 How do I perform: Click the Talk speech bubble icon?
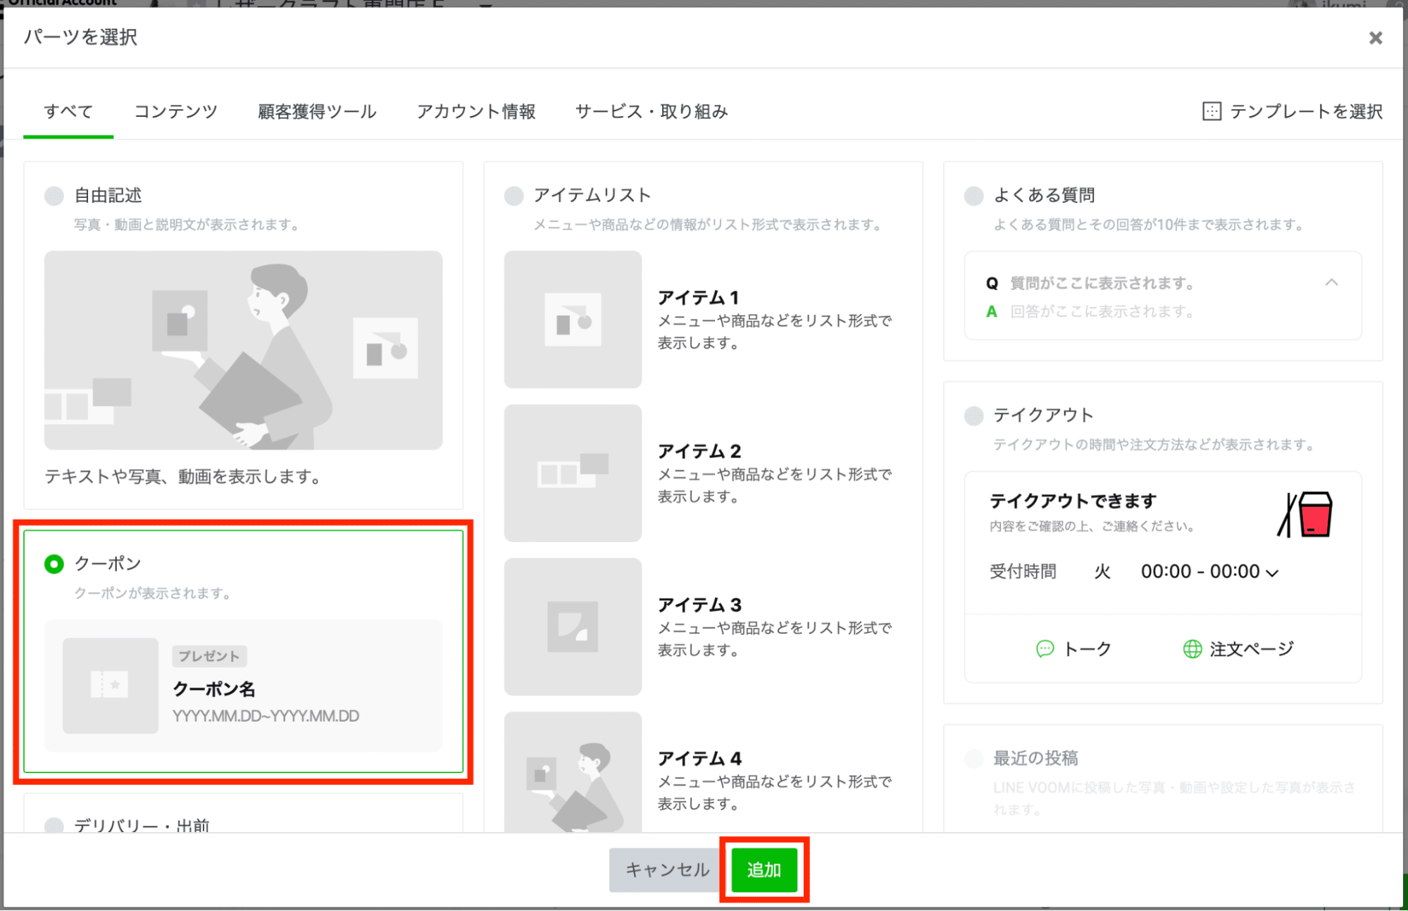coord(1045,648)
